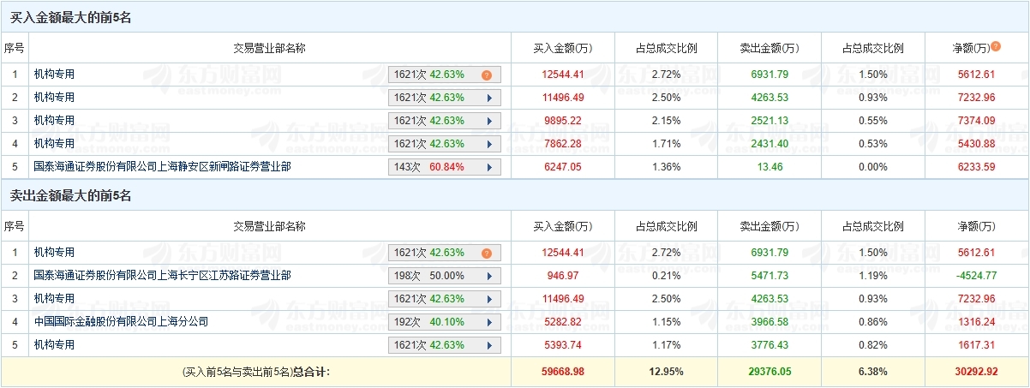
Task: Click help icon in buy table's first row
Action: tap(487, 75)
